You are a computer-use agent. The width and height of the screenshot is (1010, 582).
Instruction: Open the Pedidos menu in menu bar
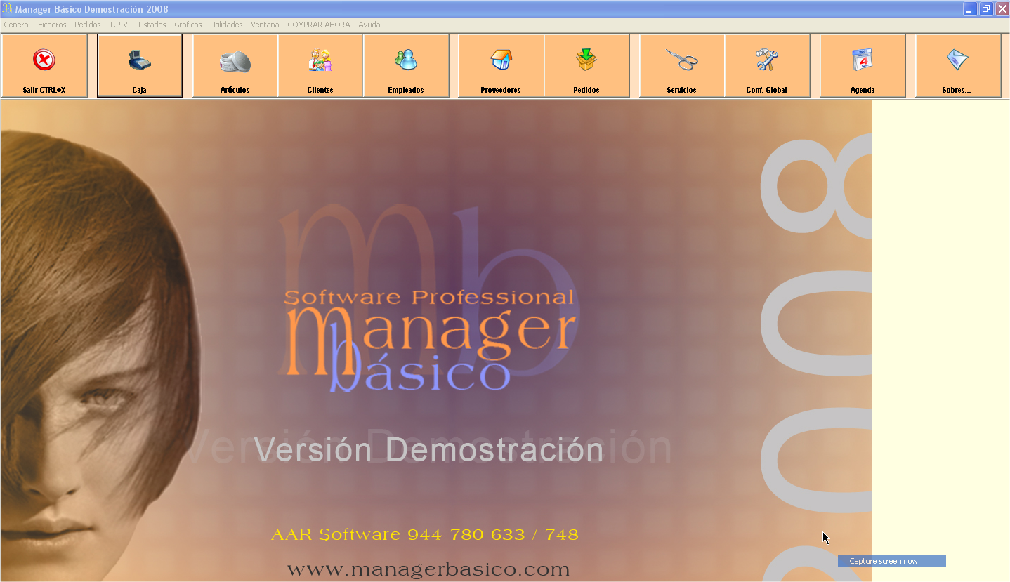pyautogui.click(x=88, y=25)
